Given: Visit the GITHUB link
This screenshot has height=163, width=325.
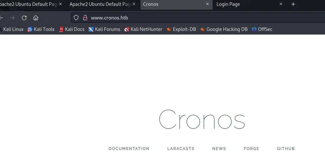Looking at the screenshot, I should pyautogui.click(x=286, y=149).
